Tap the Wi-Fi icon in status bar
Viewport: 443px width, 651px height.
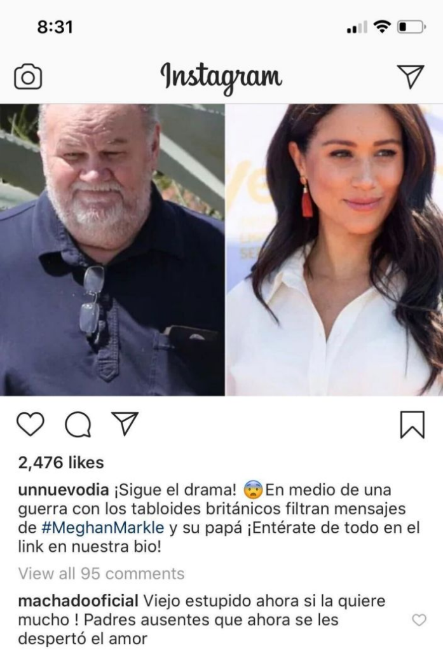click(382, 27)
